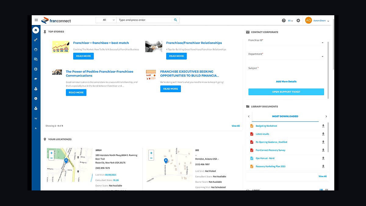Click Open Support Ticket button

pos(286,92)
